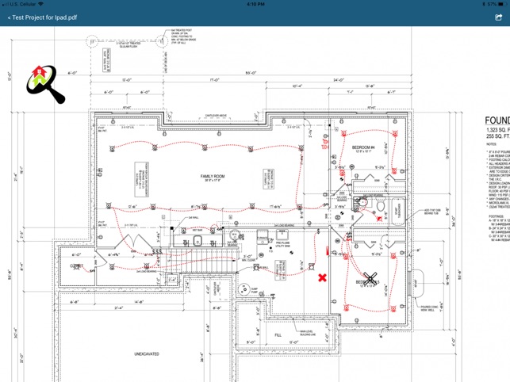
Task: Go back via Test Project for Ipad.pdf link
Action: pyautogui.click(x=42, y=17)
